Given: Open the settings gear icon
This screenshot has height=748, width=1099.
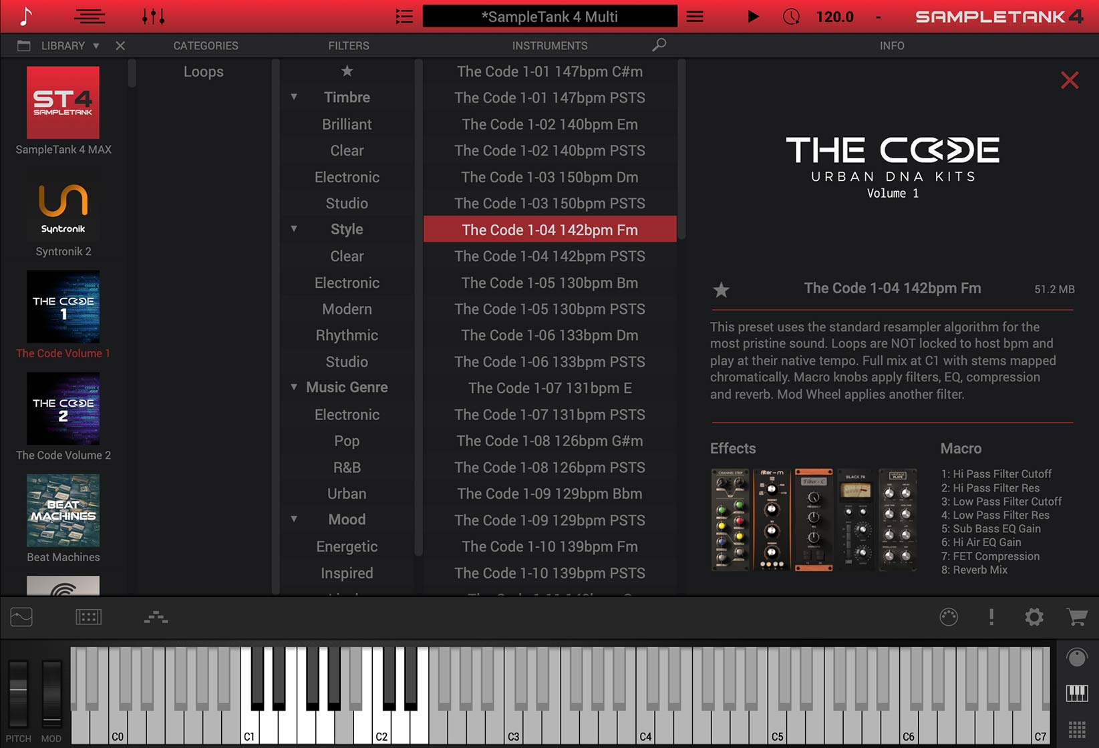Looking at the screenshot, I should point(1034,618).
